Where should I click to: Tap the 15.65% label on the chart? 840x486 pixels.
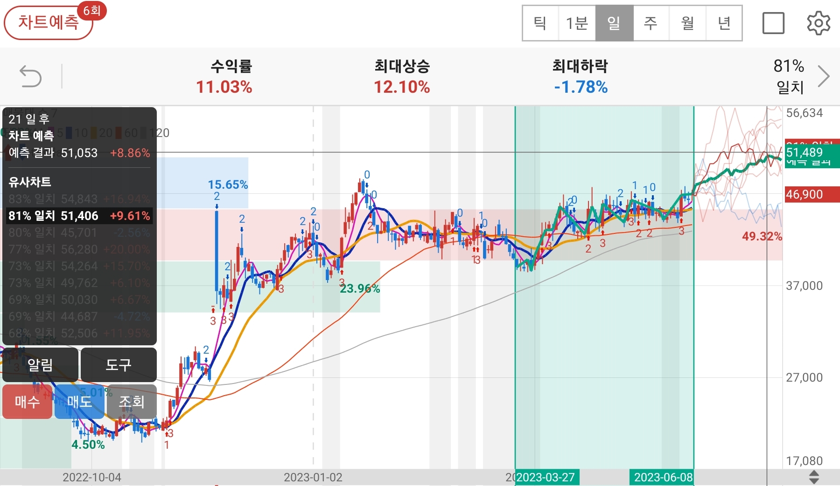coord(228,185)
